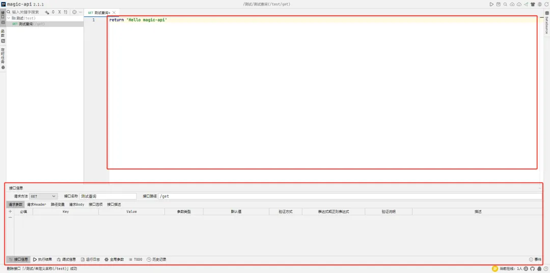
Task: Click the Save disk icon in top toolbar
Action: point(499,4)
